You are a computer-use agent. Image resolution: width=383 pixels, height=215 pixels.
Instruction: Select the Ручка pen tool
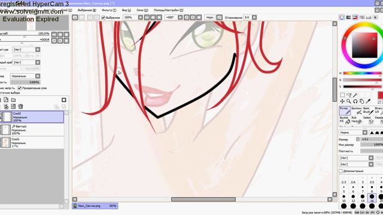pyautogui.click(x=345, y=110)
